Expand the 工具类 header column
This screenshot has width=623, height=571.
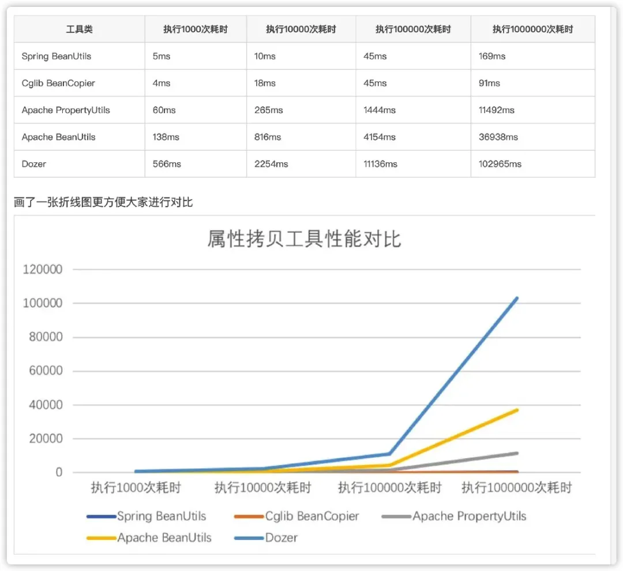[x=78, y=29]
